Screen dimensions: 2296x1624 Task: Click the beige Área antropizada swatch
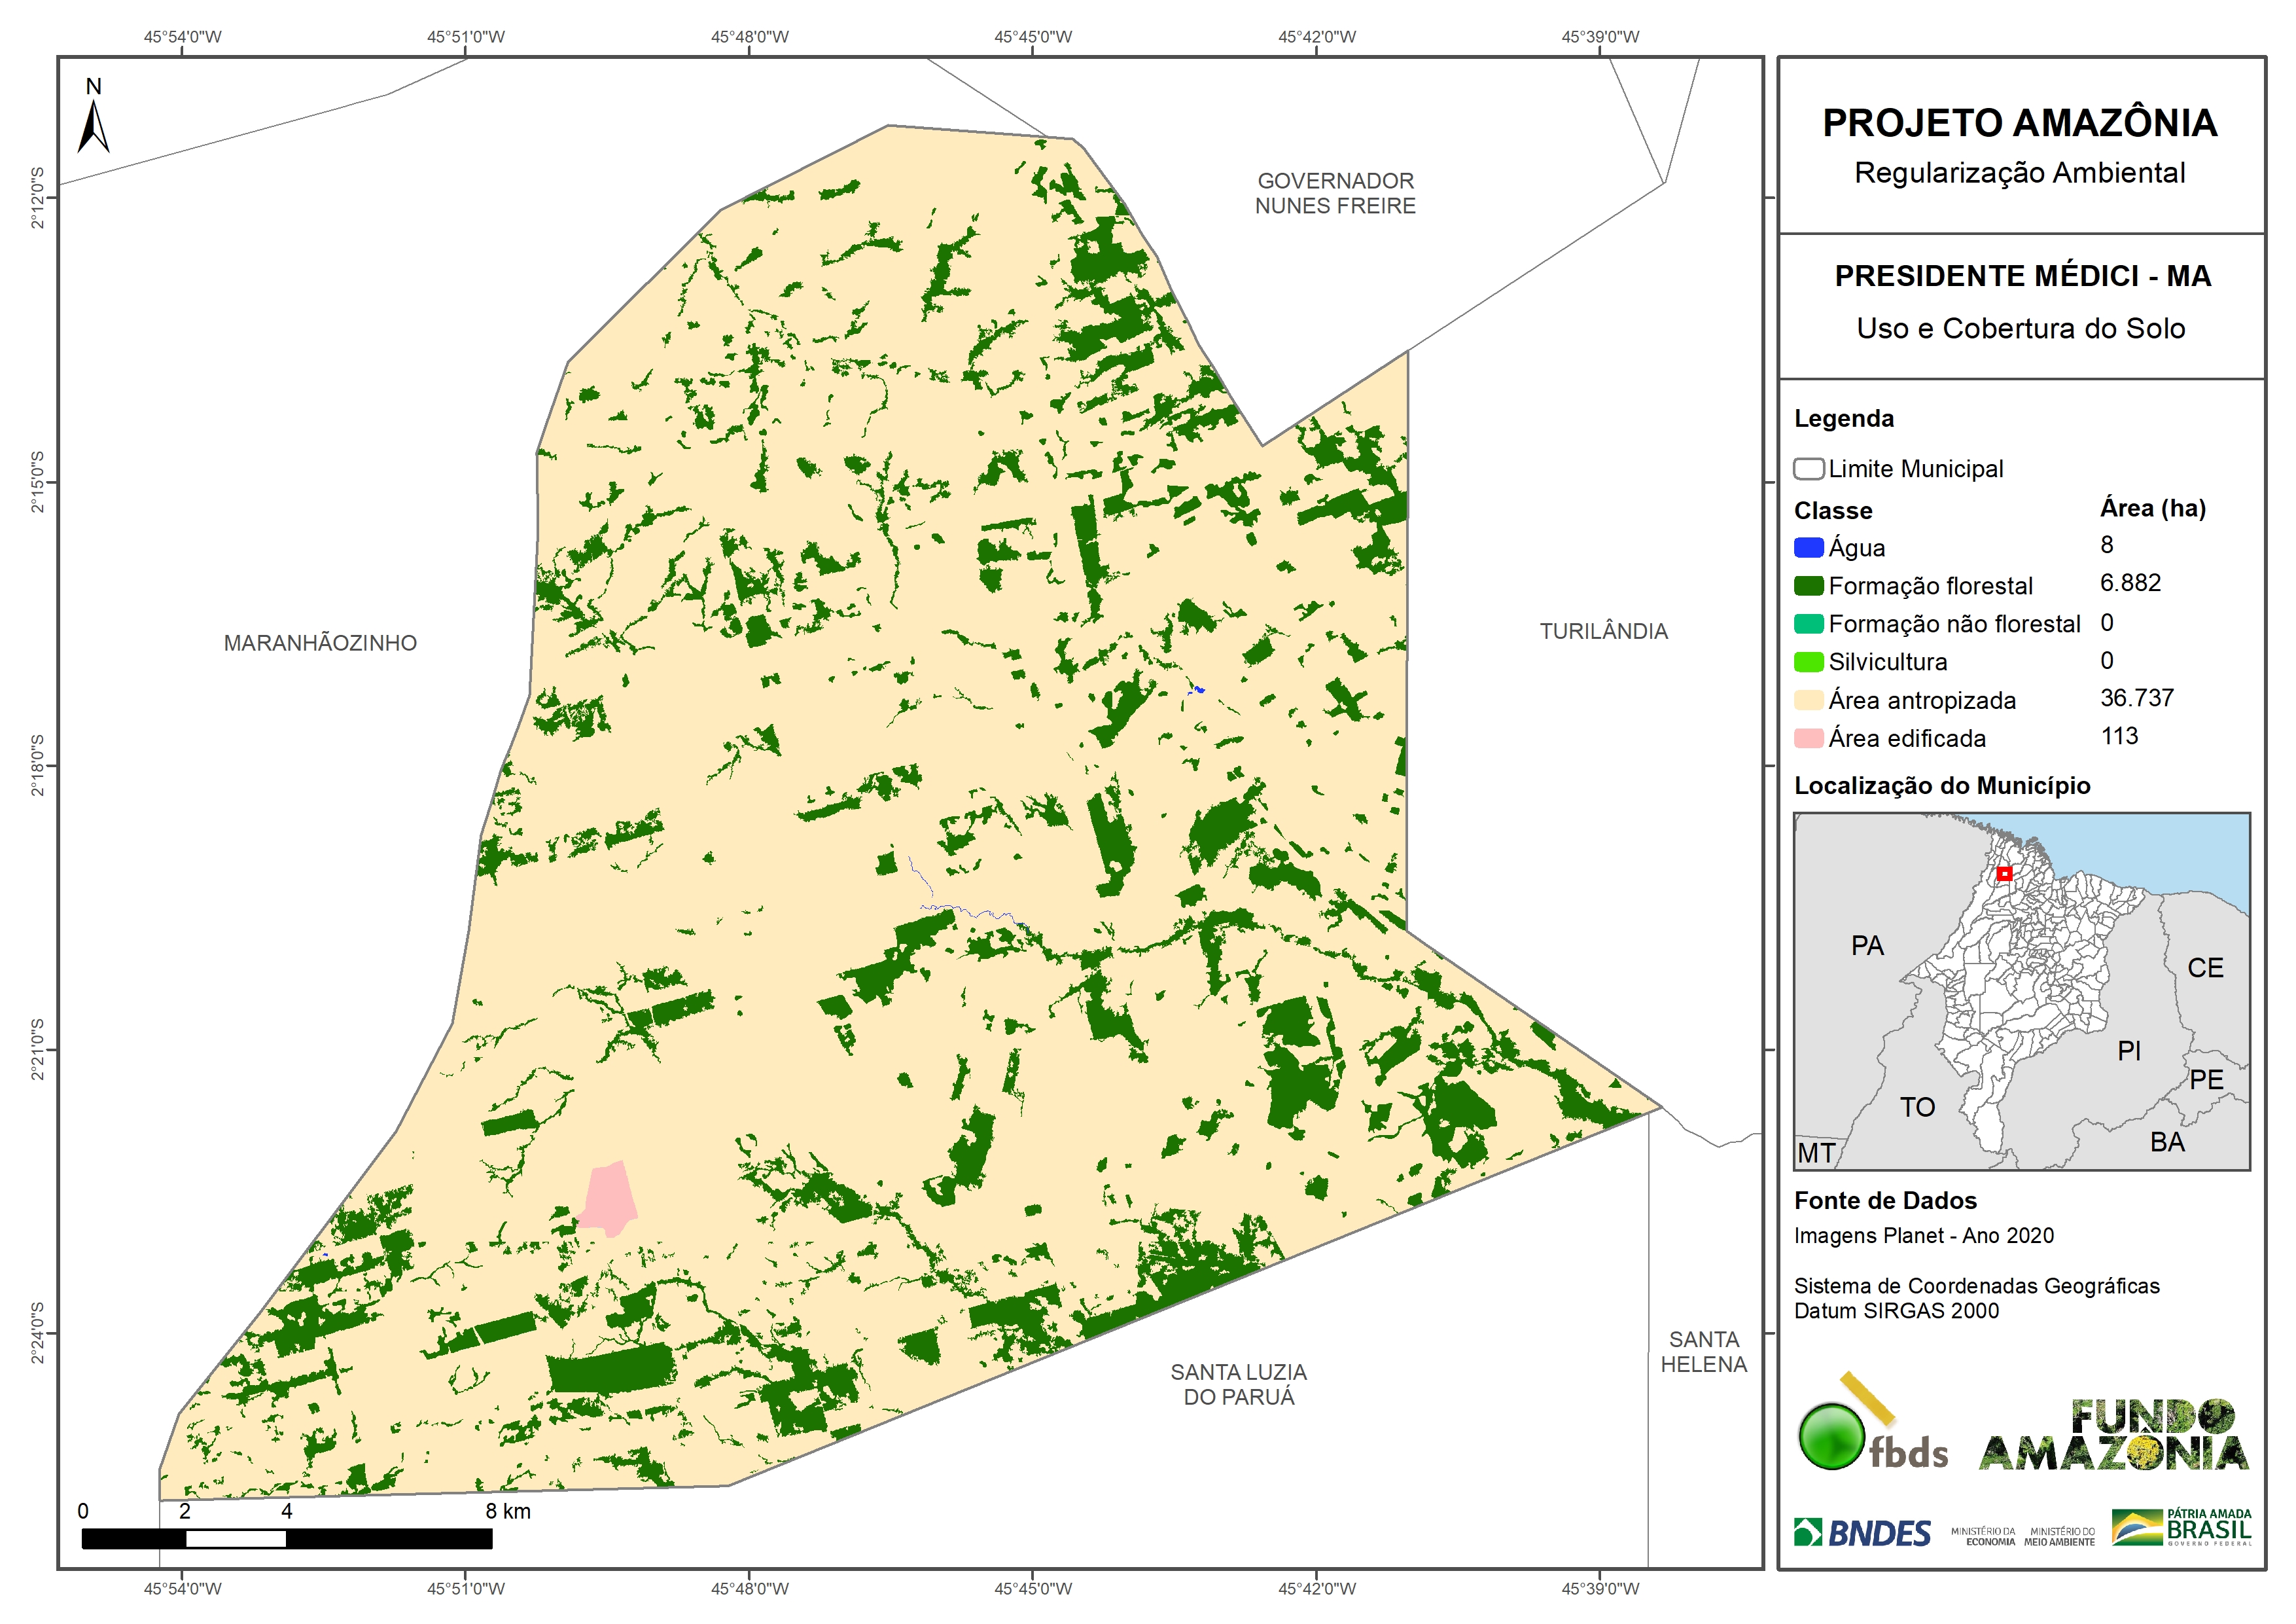1808,700
